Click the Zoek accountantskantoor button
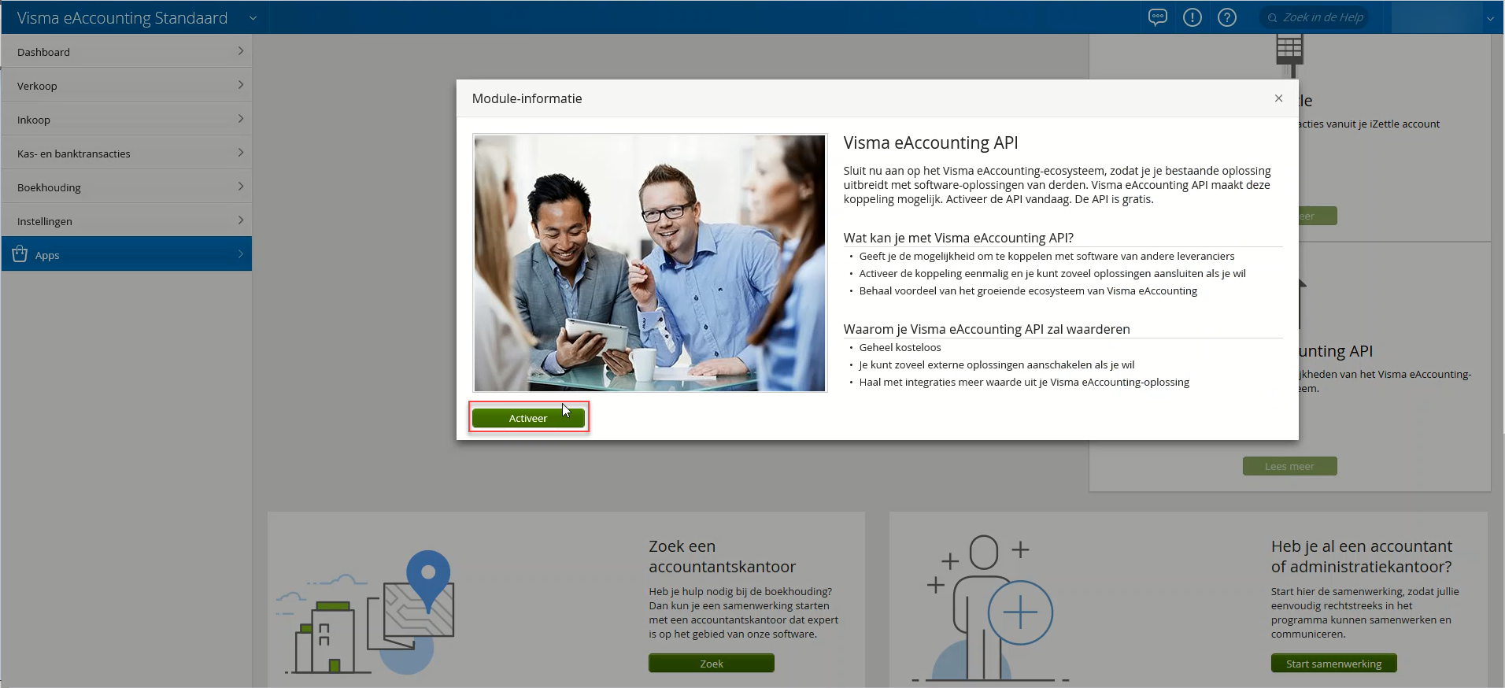This screenshot has width=1505, height=688. point(712,664)
